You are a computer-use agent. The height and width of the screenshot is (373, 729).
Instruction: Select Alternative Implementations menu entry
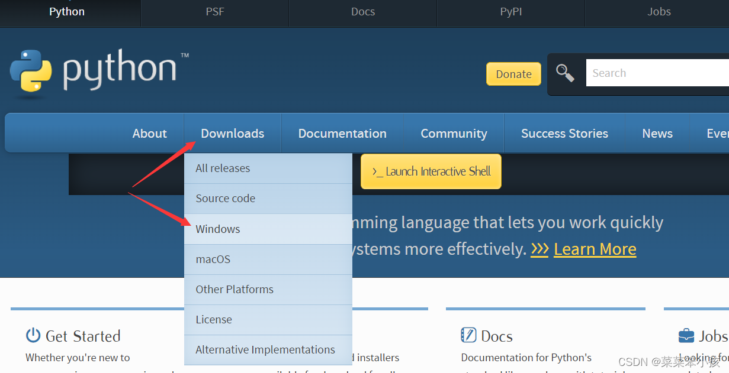[x=268, y=350]
